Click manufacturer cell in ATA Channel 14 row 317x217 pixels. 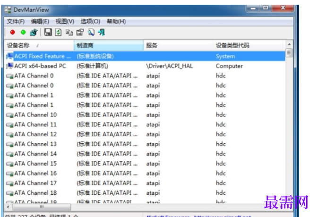coord(107,154)
